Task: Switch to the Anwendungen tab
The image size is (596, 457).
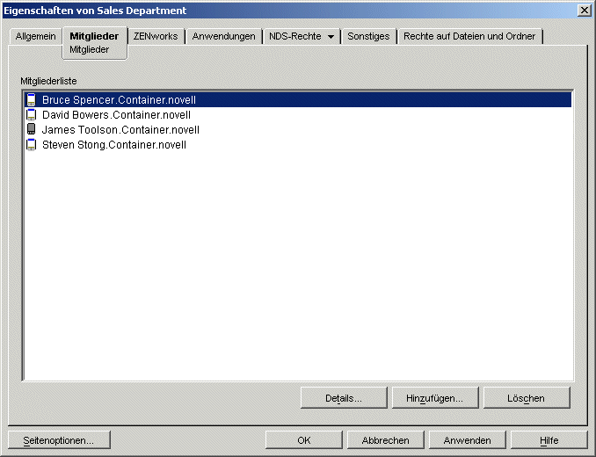Action: [223, 36]
